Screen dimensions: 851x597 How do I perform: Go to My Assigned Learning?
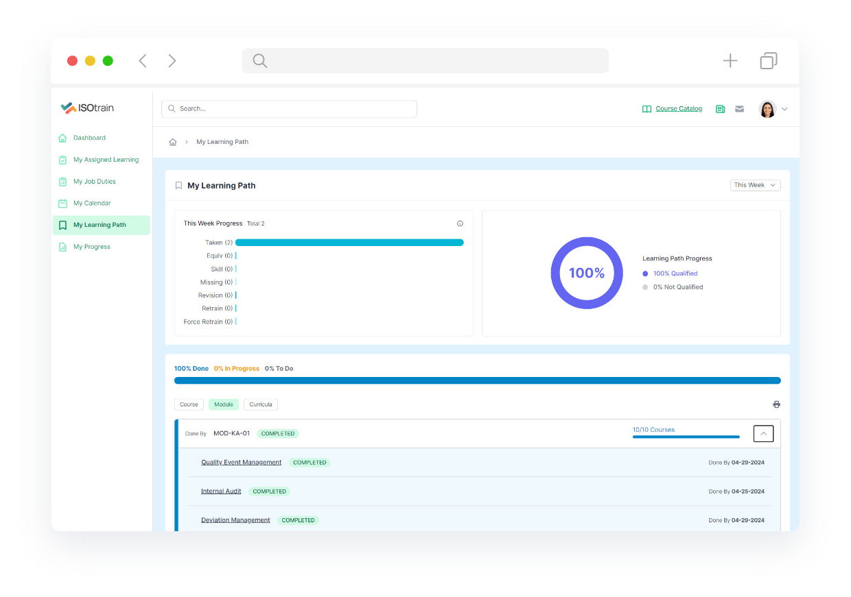click(x=106, y=160)
